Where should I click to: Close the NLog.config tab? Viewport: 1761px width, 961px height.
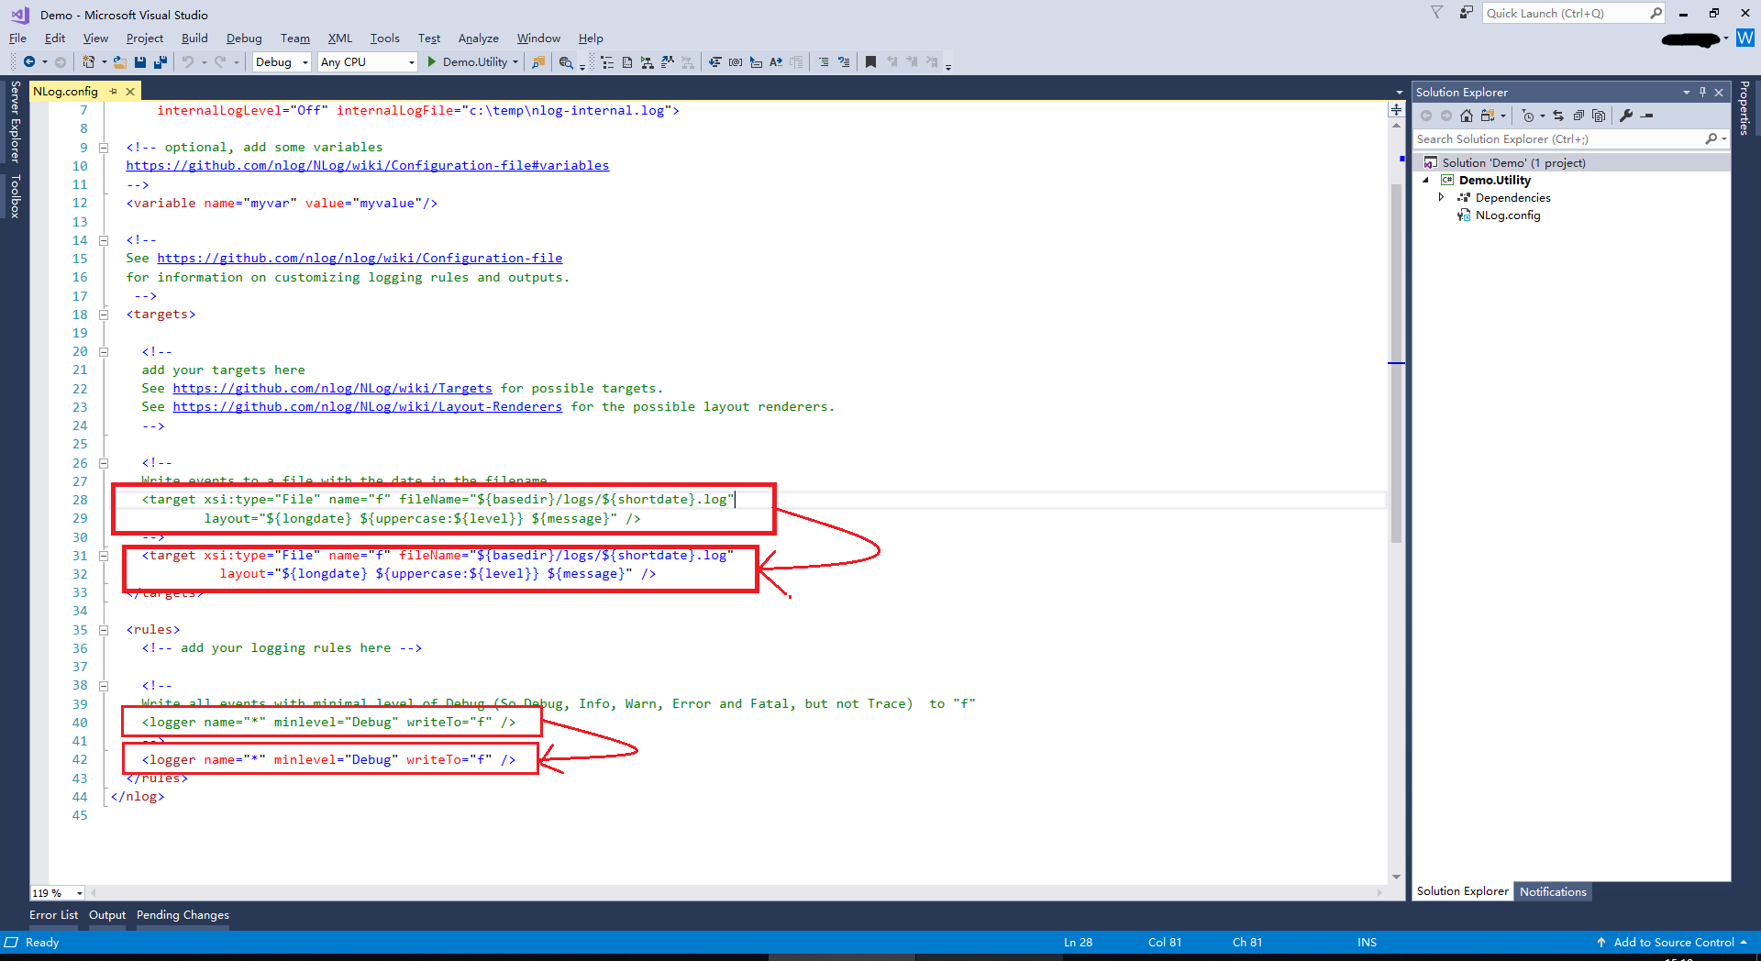click(130, 92)
